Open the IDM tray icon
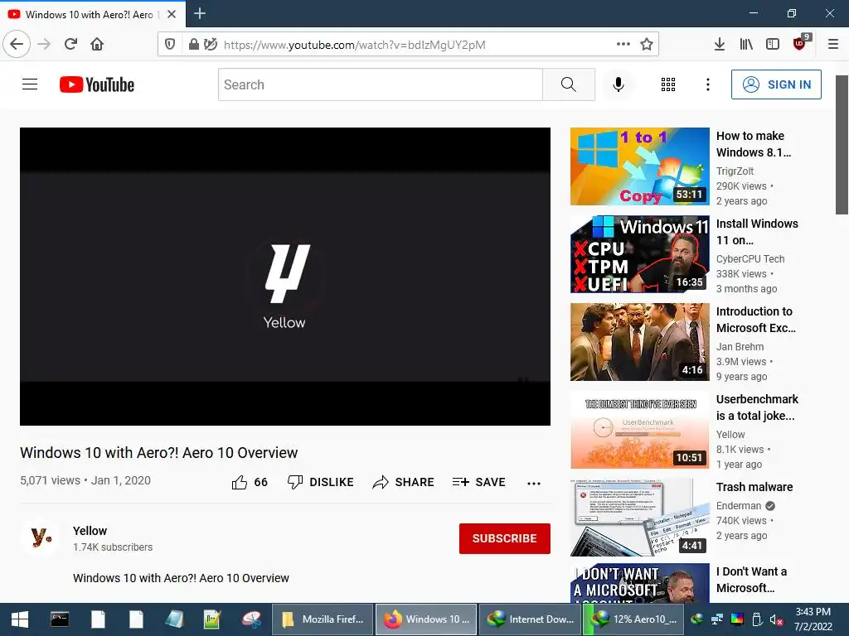The height and width of the screenshot is (636, 849). click(697, 619)
